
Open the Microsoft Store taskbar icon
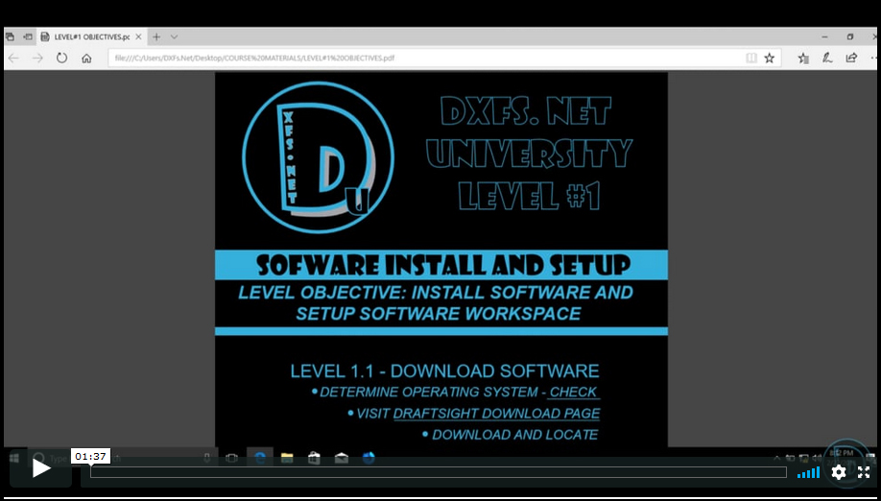[x=314, y=458]
